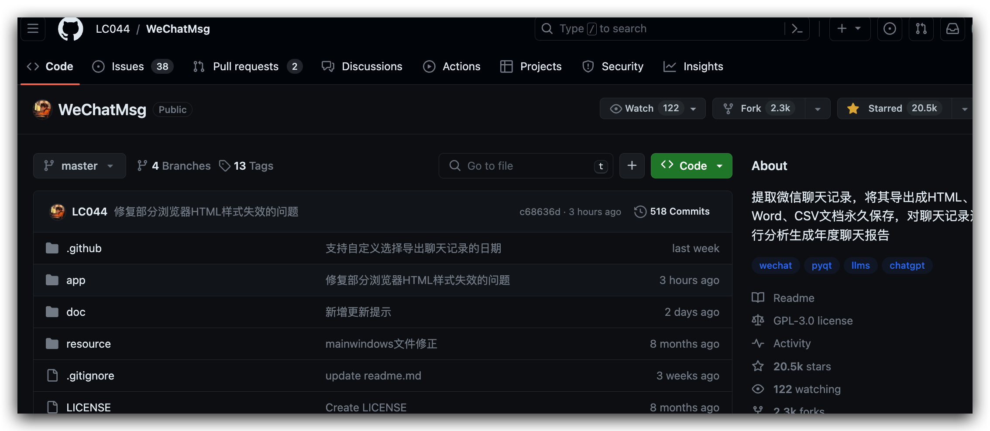This screenshot has height=431, width=990.
Task: Open the resource folder name
Action: [88, 344]
